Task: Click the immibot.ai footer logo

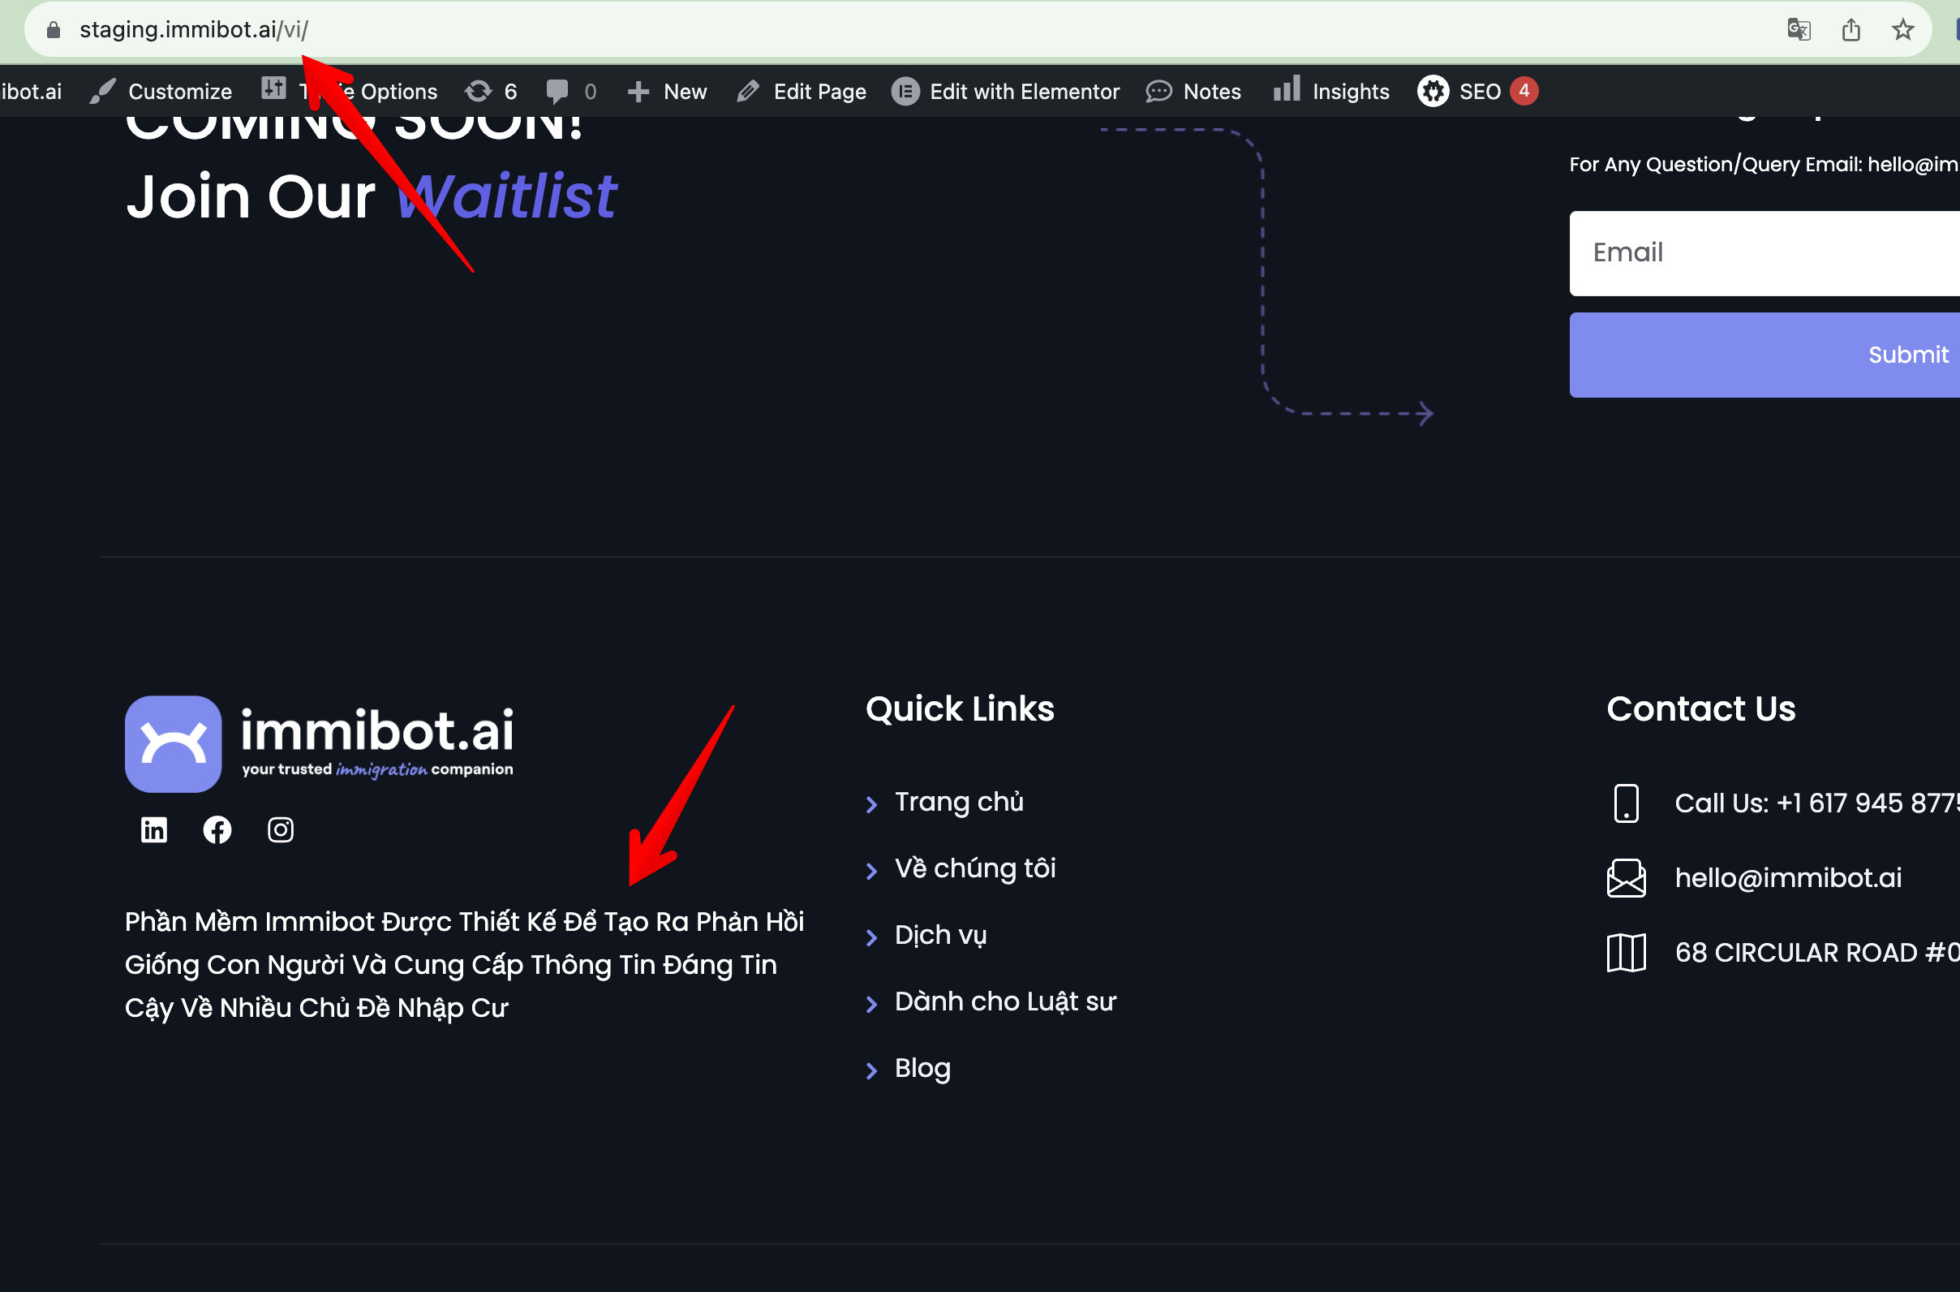Action: [x=320, y=743]
